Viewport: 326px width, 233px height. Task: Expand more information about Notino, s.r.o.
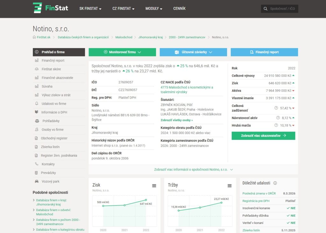tap(193, 169)
